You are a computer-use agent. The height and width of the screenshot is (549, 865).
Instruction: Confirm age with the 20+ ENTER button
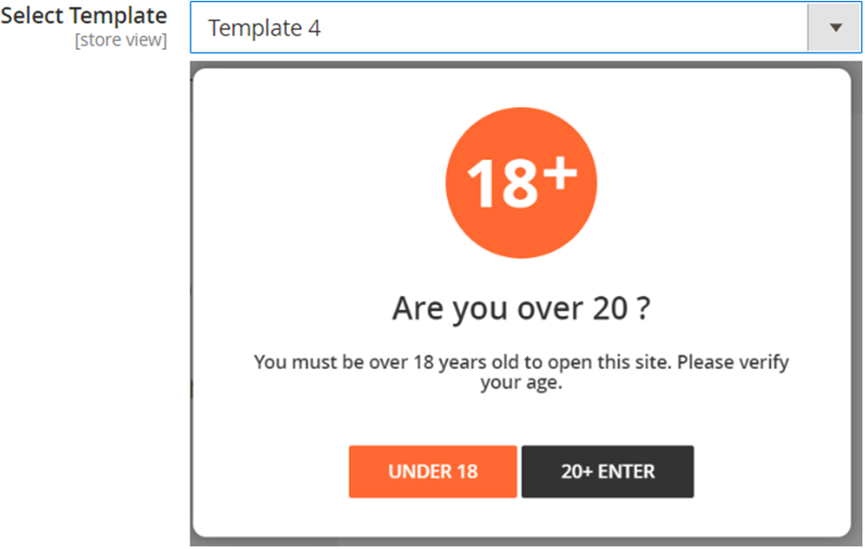(x=608, y=471)
